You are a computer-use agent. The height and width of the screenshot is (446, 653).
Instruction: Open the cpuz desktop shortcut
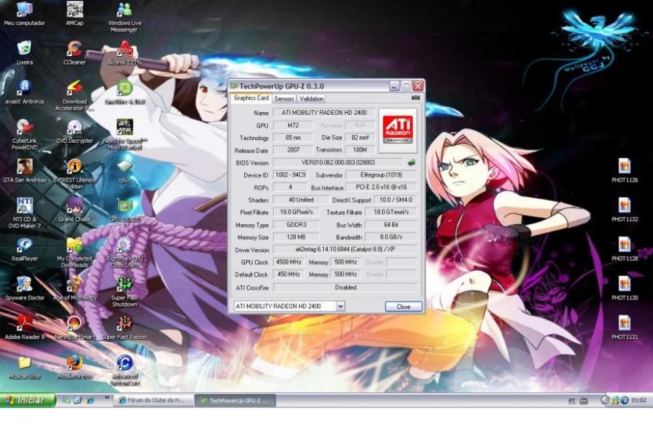(x=125, y=168)
